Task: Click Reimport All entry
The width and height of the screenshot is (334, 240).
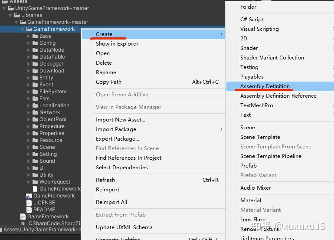Action: pos(111,202)
